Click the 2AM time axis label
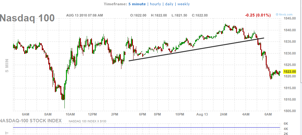Image resolution: width=302 pixels, height=135 pixels. (223, 114)
